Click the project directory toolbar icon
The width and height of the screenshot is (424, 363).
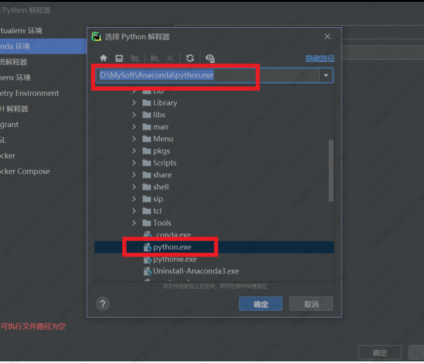coord(134,58)
